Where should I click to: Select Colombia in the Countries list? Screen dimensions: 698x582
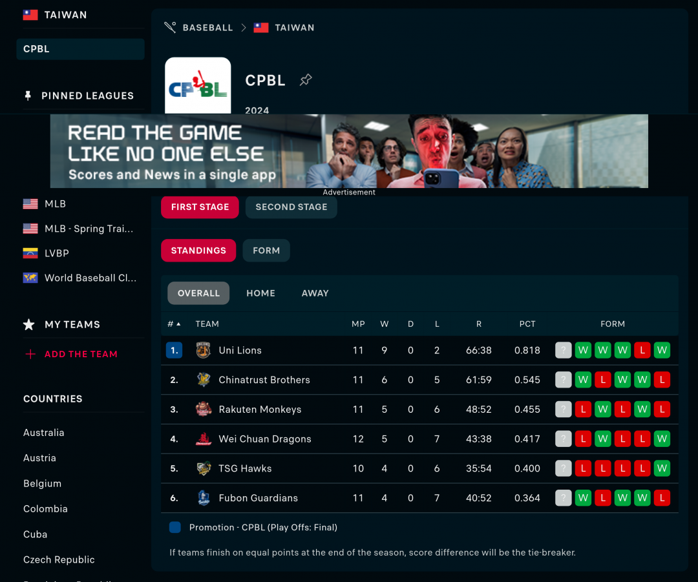pos(45,508)
